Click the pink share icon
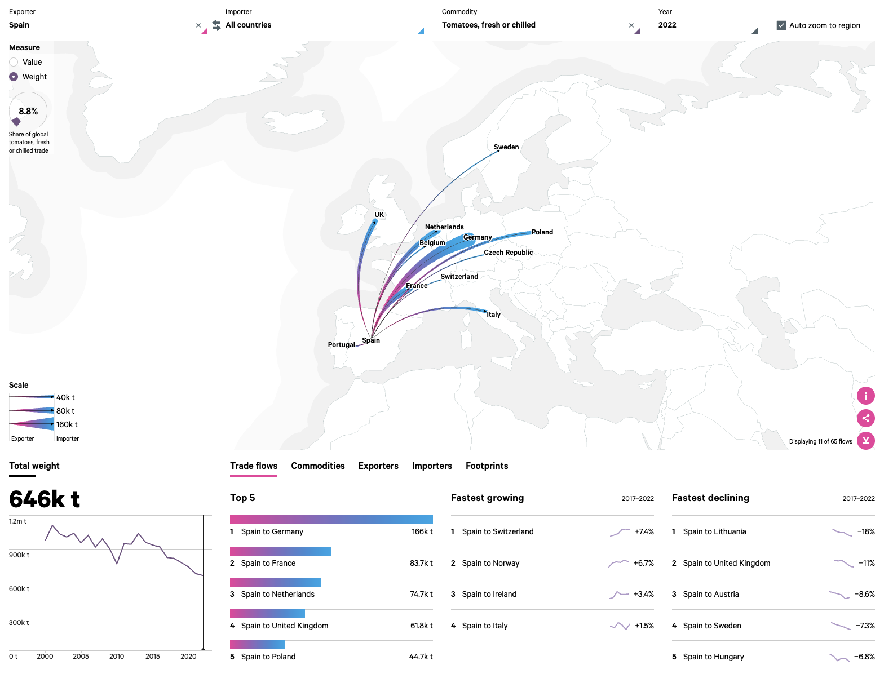The height and width of the screenshot is (691, 893). 865,418
